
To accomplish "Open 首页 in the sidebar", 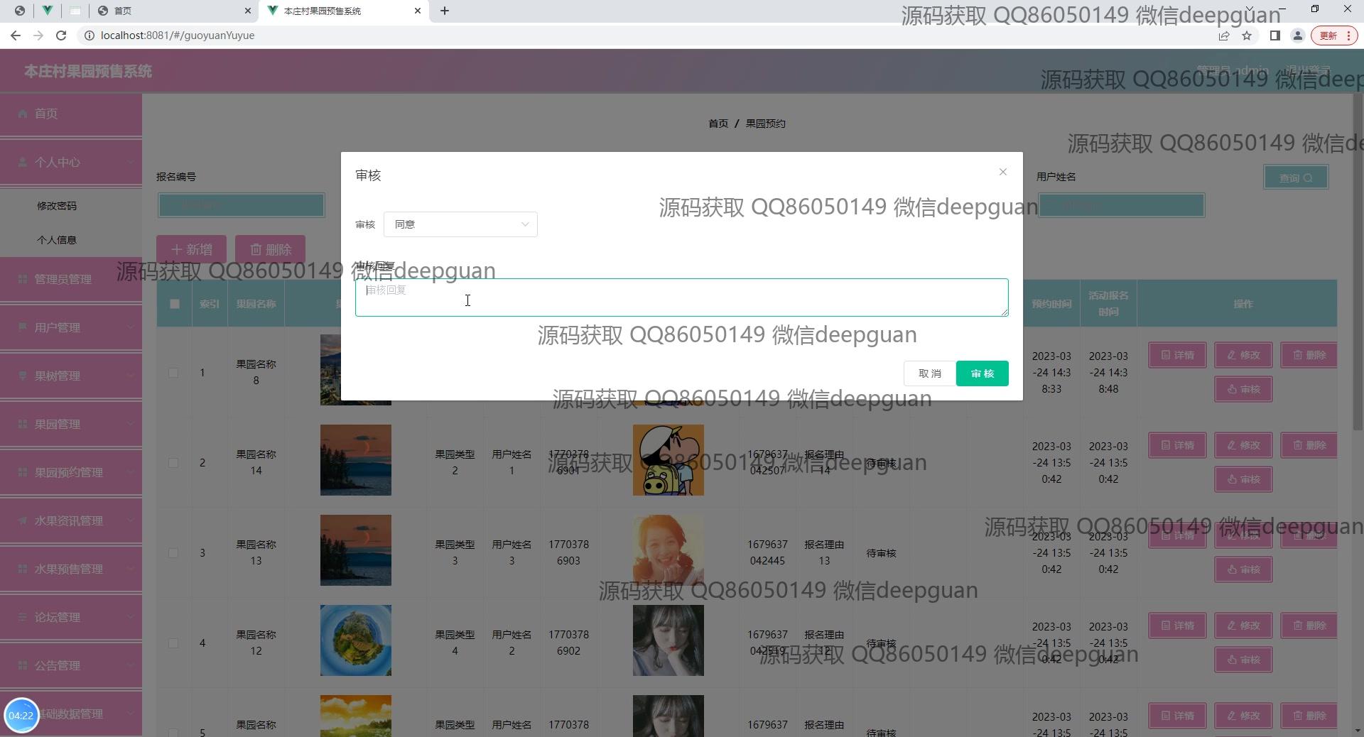I will pyautogui.click(x=71, y=114).
